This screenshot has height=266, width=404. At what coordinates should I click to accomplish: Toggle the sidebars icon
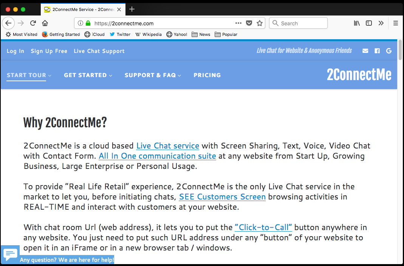click(369, 23)
